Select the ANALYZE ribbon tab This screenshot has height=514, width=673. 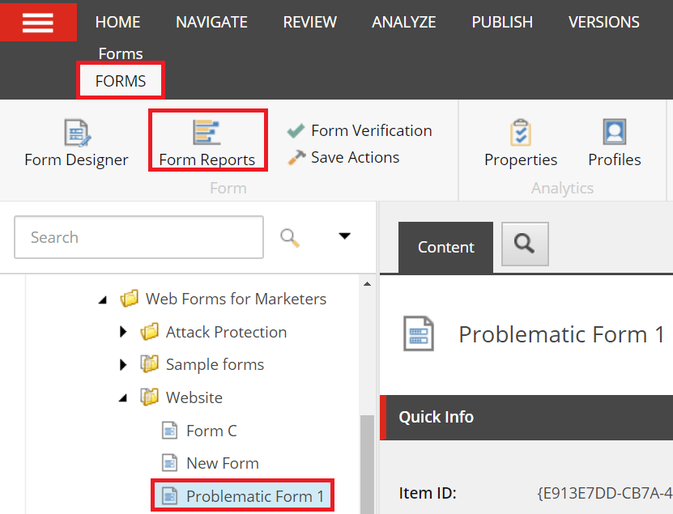coord(403,22)
